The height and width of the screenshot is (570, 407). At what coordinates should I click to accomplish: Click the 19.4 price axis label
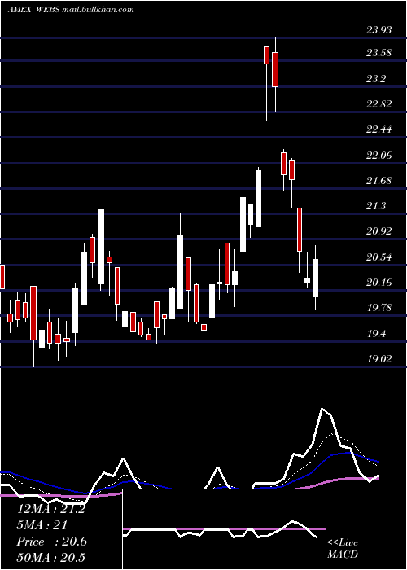[376, 334]
